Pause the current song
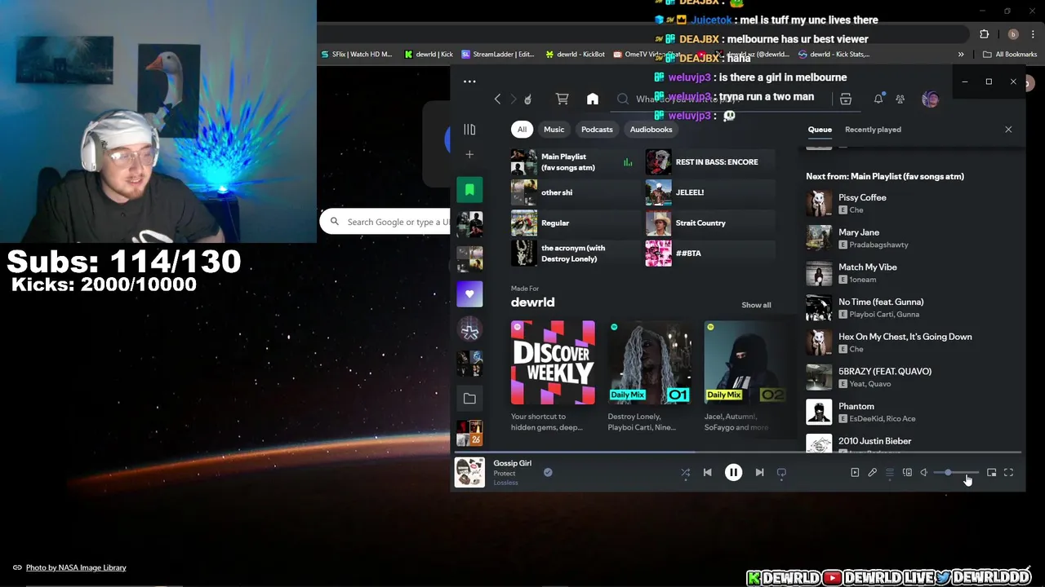Viewport: 1045px width, 587px height. click(x=733, y=473)
